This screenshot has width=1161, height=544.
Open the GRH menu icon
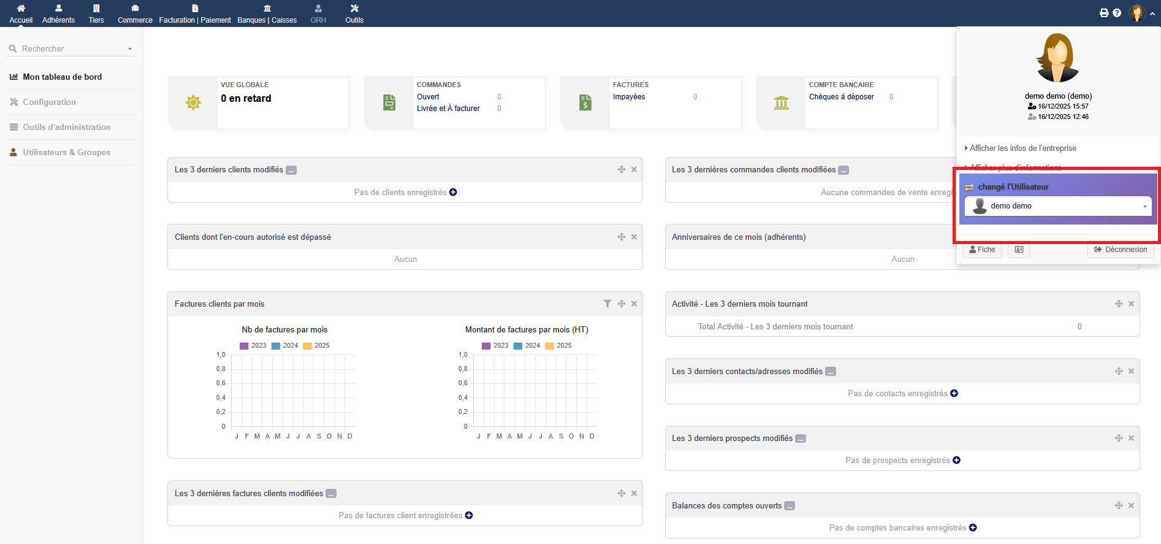click(x=318, y=9)
